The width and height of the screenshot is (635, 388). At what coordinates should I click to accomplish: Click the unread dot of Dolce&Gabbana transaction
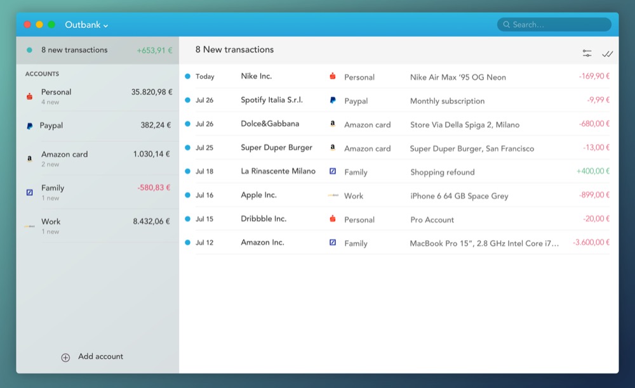[187, 124]
